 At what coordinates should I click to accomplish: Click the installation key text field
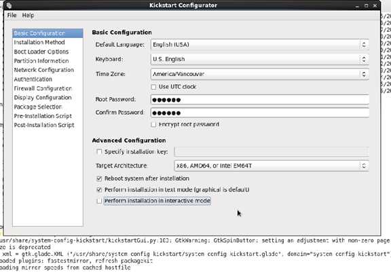point(272,151)
